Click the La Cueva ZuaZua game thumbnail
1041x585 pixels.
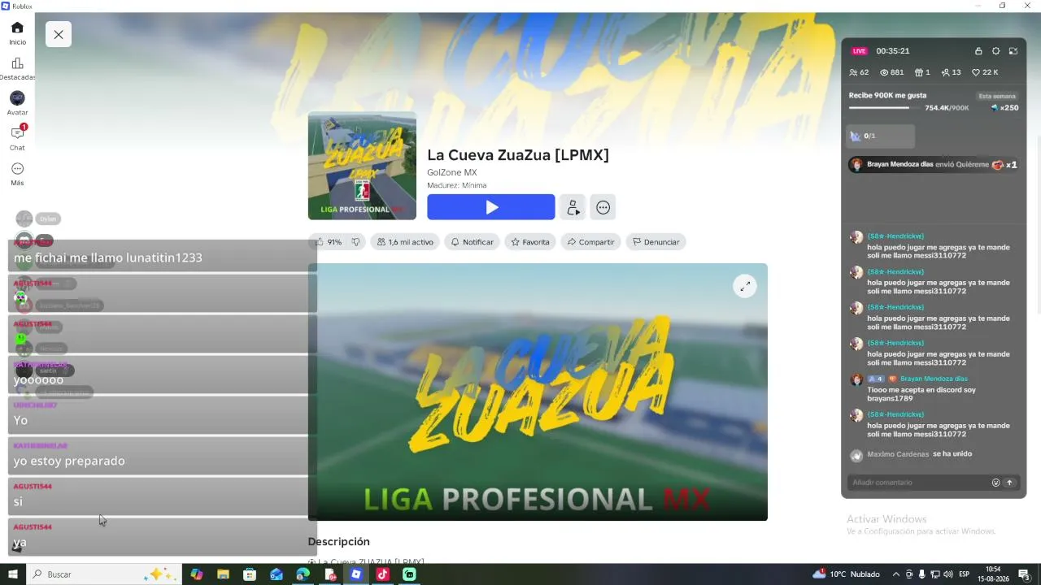[362, 166]
